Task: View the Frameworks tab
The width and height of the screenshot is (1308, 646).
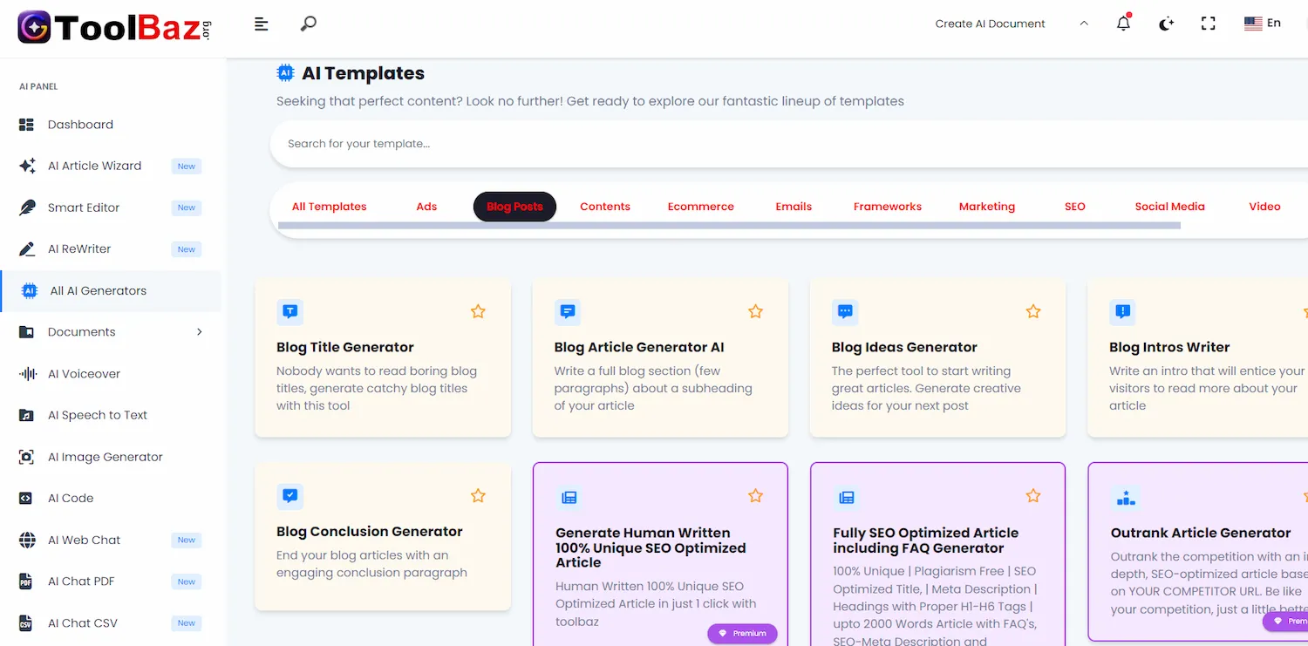Action: 888,207
